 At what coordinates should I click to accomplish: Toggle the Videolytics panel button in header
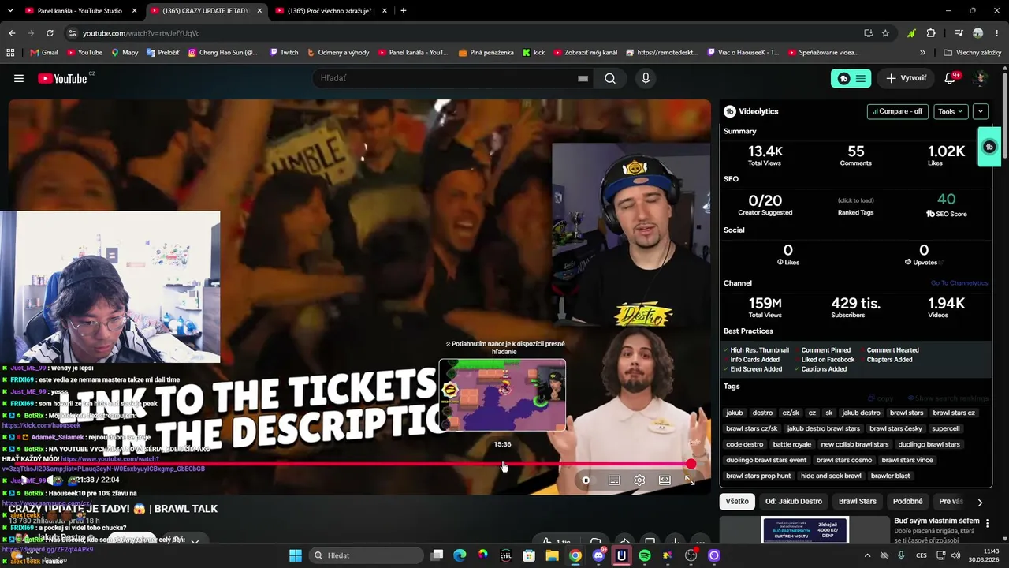pos(851,78)
